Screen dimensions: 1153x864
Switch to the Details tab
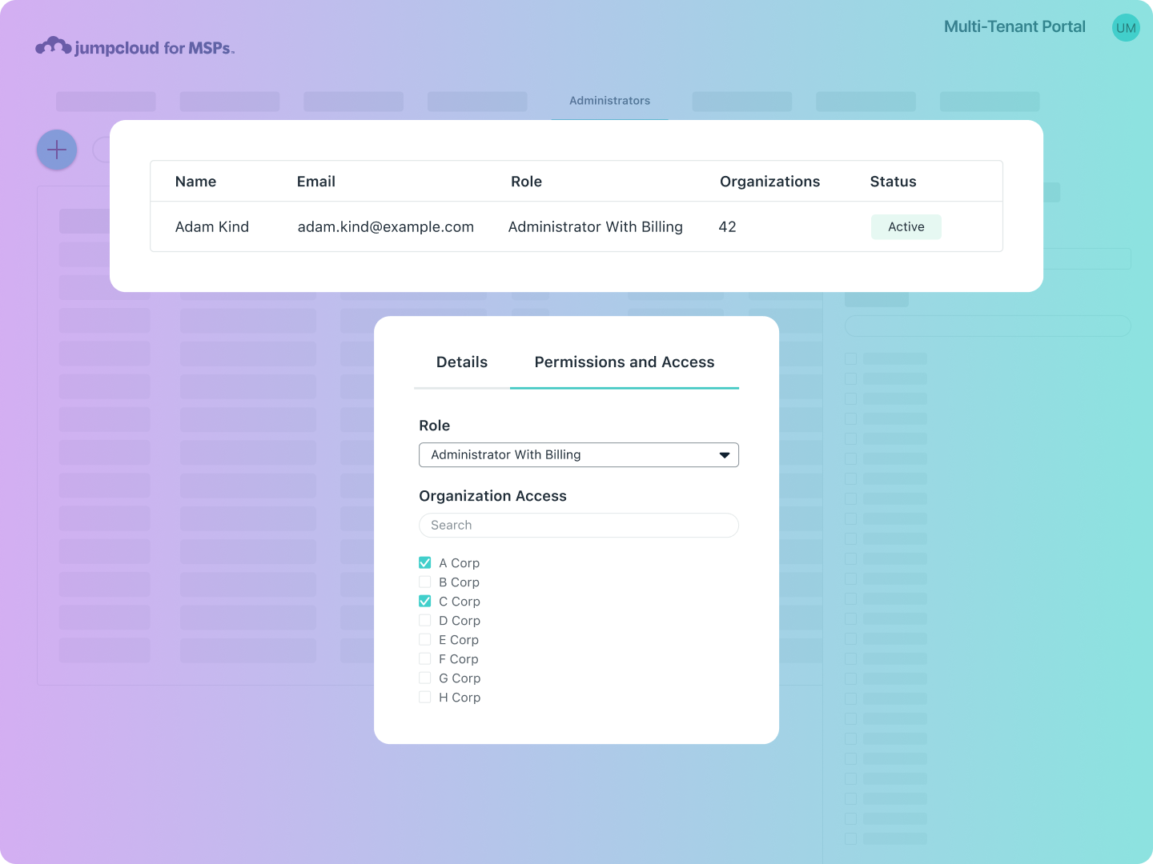(462, 362)
